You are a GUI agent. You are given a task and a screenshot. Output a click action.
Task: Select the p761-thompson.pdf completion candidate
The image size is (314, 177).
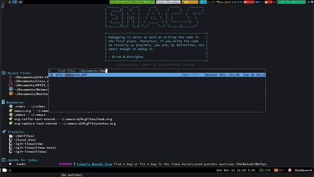click(157, 75)
